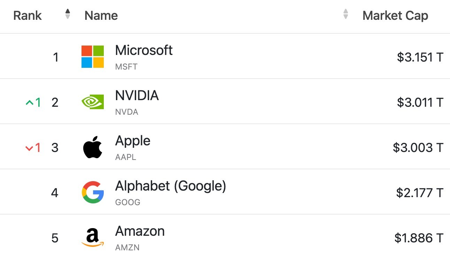Image resolution: width=450 pixels, height=258 pixels.
Task: Click the Amazon smile logo
Action: click(93, 238)
